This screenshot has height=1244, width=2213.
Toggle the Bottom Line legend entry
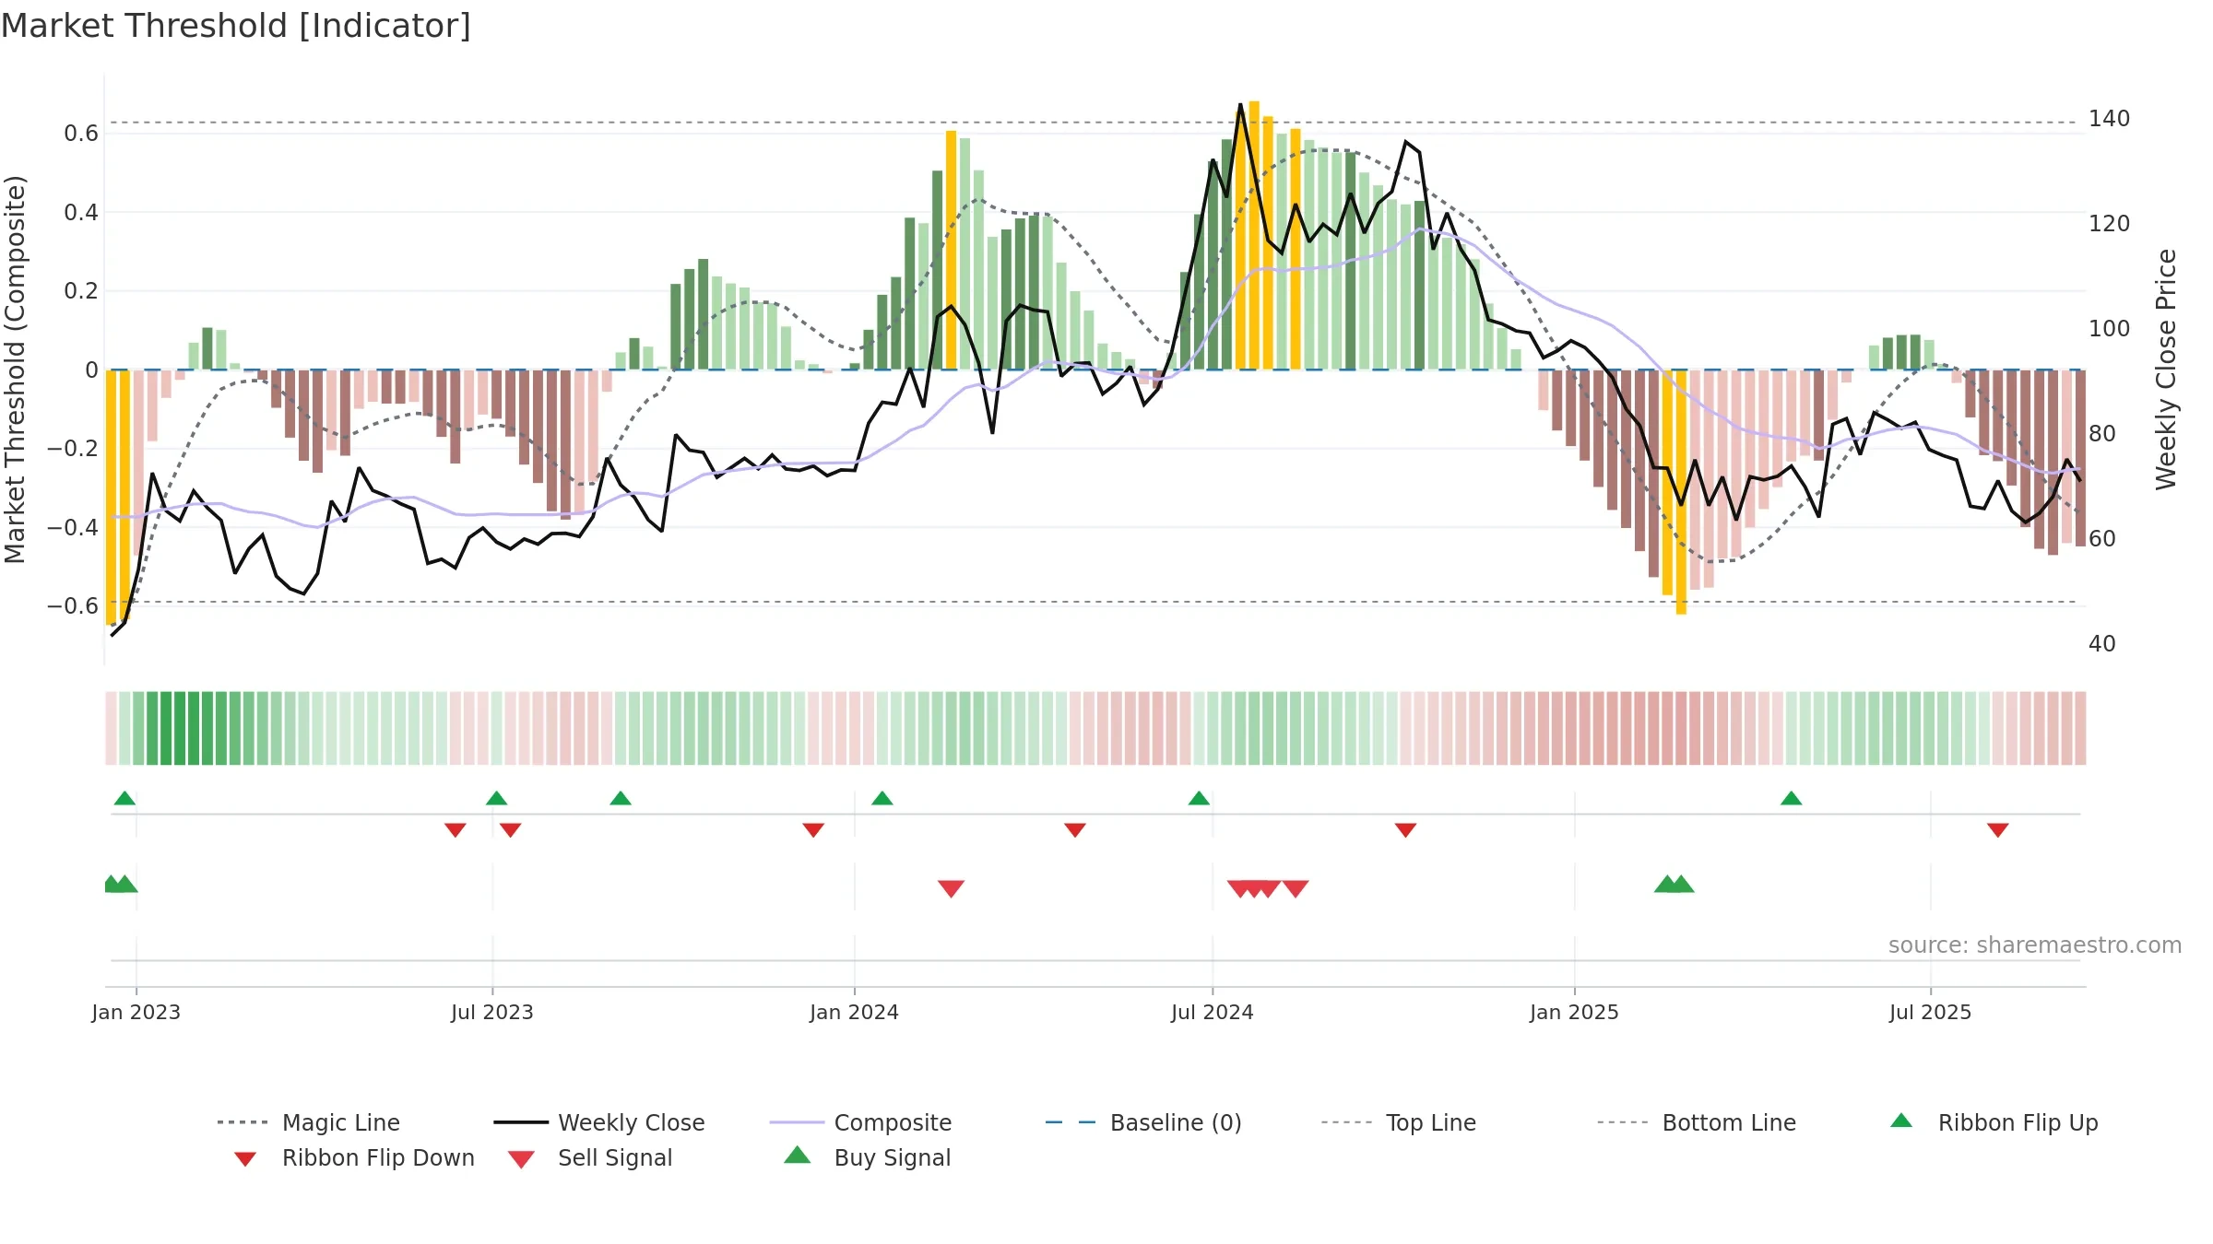(1696, 1122)
